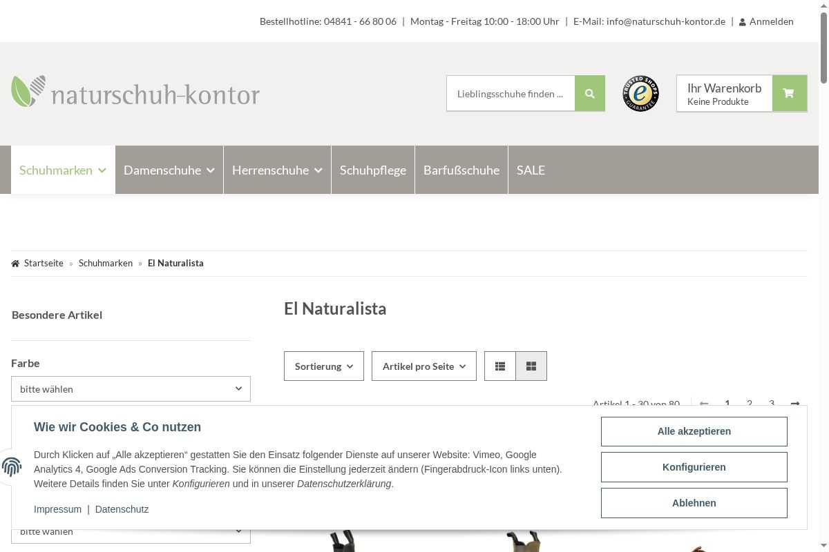Click the search magnifier button
The height and width of the screenshot is (552, 829).
[x=589, y=93]
